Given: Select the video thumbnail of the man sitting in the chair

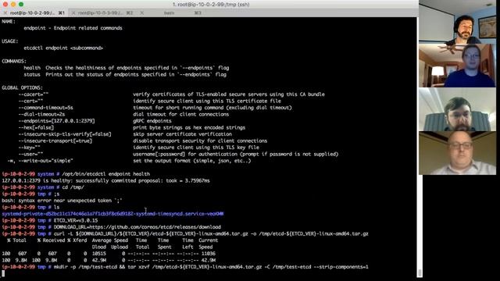Looking at the screenshot, I should point(457,109).
